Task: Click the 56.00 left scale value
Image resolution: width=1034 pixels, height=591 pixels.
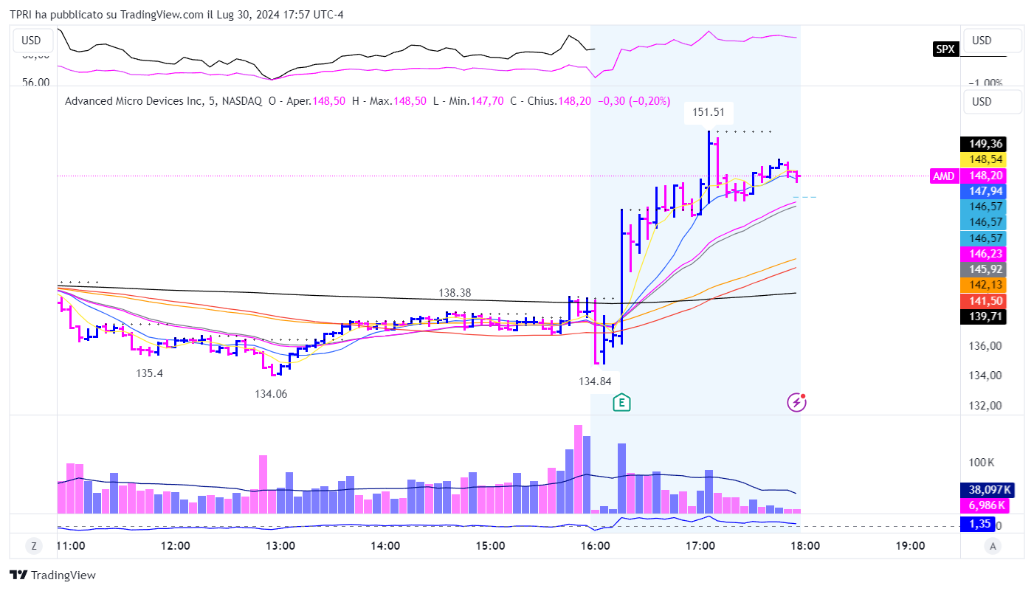Action: 36,82
